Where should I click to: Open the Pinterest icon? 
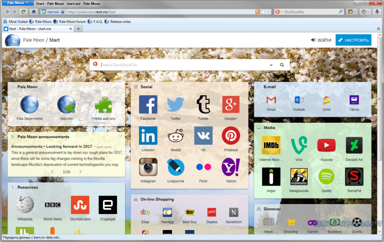230,136
